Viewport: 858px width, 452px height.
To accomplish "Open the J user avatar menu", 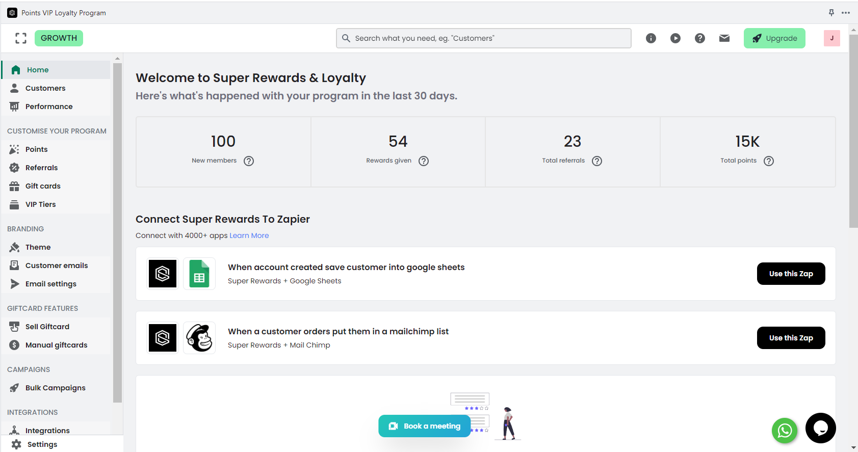I will point(831,38).
